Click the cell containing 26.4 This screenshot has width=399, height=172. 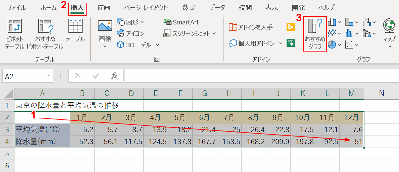pos(254,130)
